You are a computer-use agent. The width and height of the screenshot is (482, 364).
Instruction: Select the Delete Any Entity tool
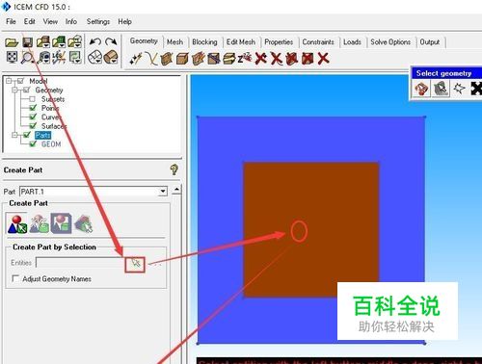(323, 59)
